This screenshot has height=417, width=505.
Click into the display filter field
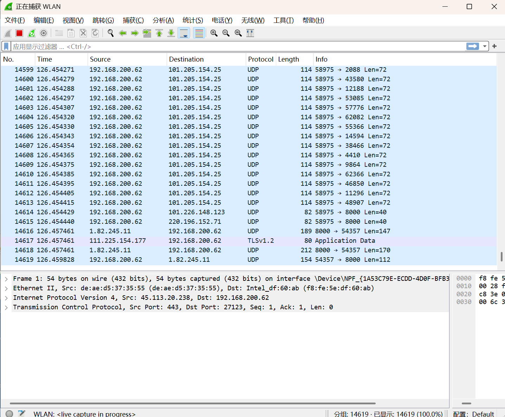pyautogui.click(x=238, y=46)
